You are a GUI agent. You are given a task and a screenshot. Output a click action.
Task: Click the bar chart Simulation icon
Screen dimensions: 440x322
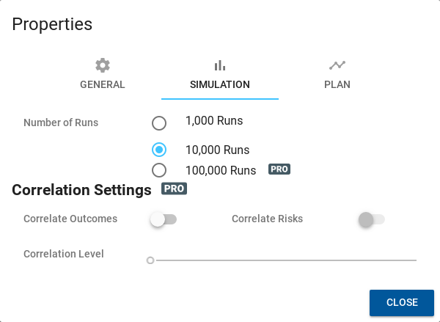pos(220,65)
